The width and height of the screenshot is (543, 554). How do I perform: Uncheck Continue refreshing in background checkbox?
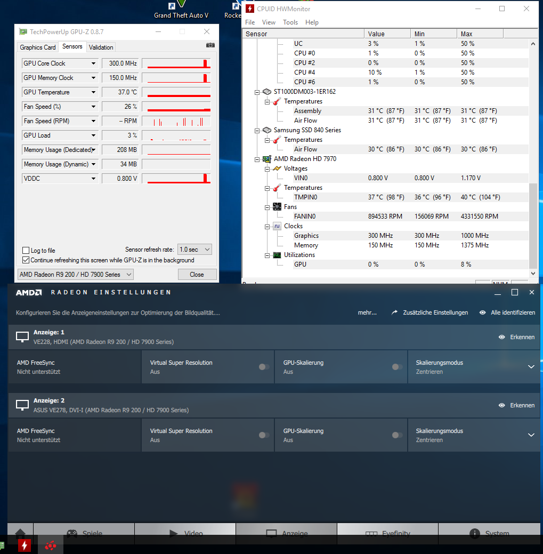(26, 260)
